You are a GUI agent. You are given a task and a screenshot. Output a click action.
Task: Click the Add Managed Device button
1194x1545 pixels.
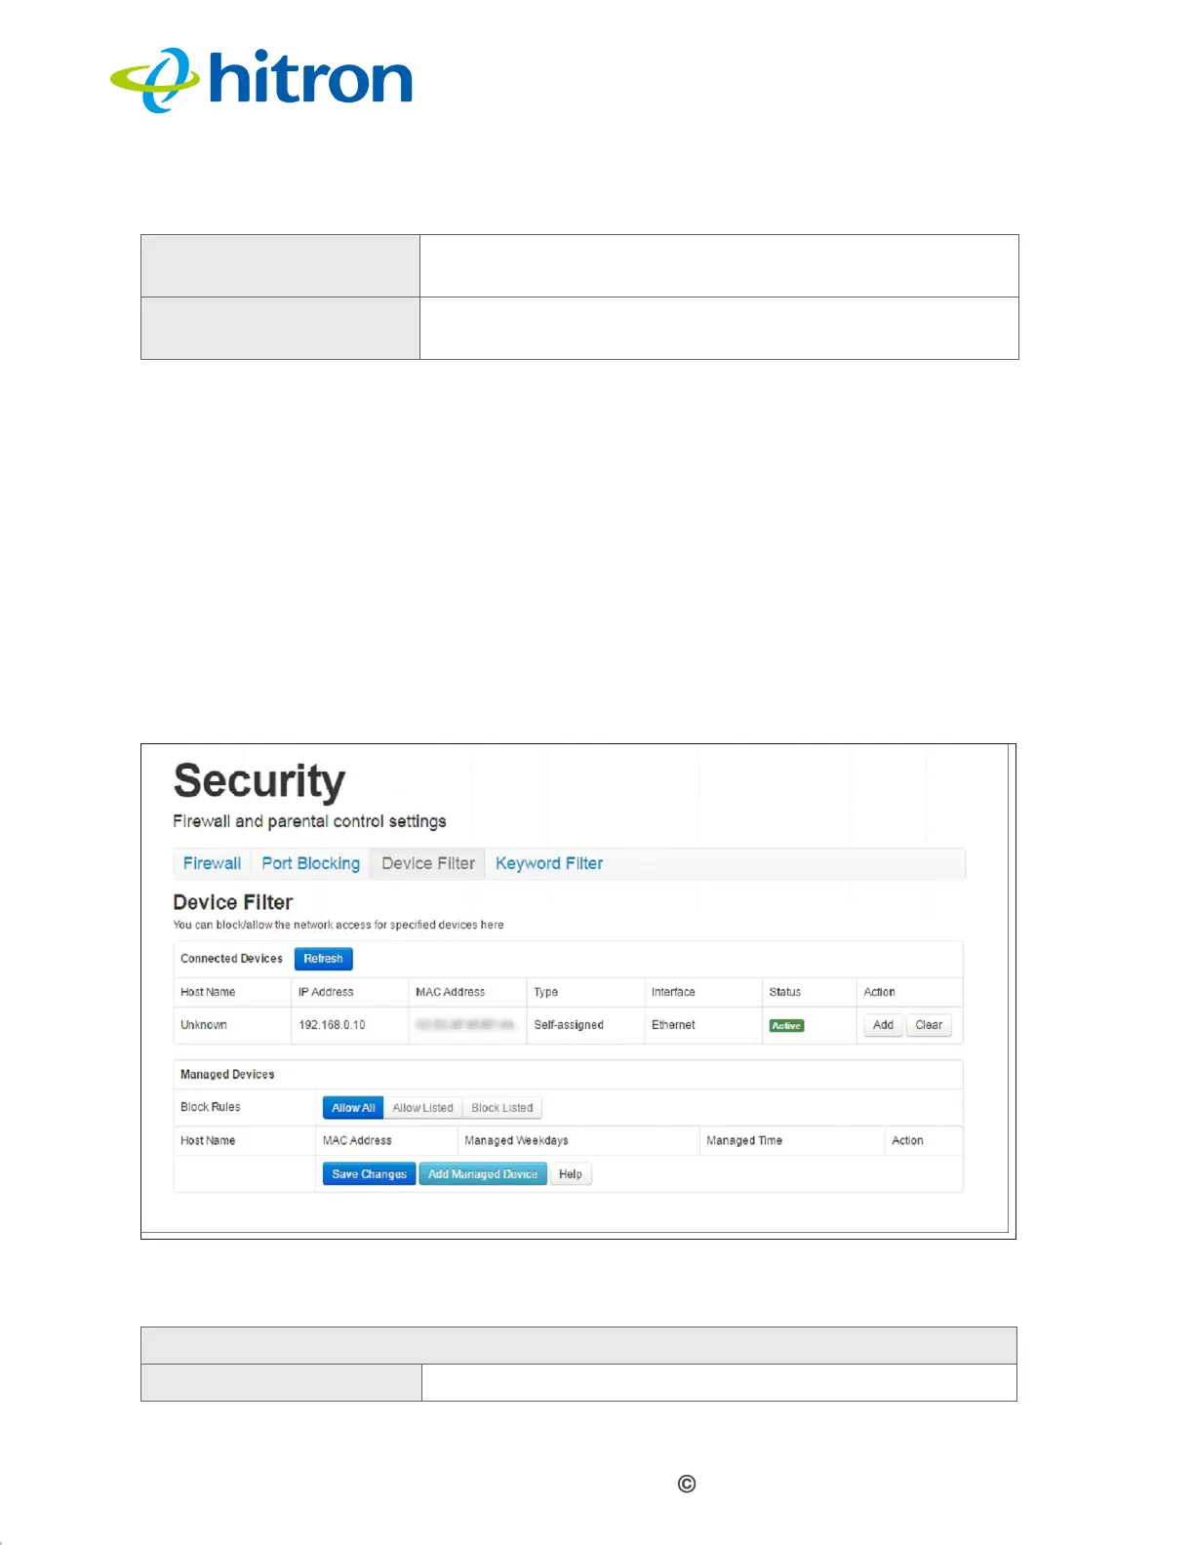coord(483,1174)
